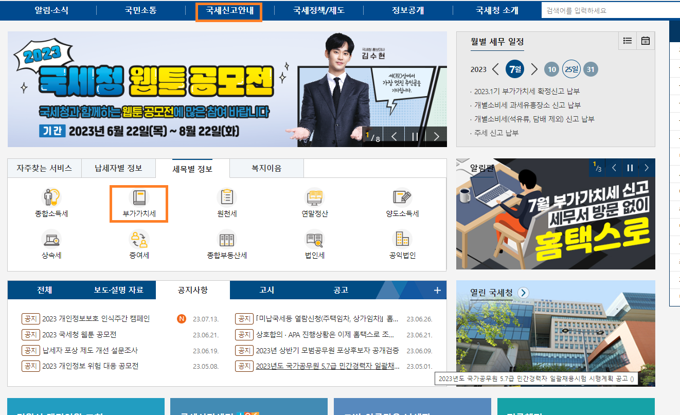This screenshot has height=415, width=680.
Task: Open the 종합소득세 icon
Action: coord(51,198)
